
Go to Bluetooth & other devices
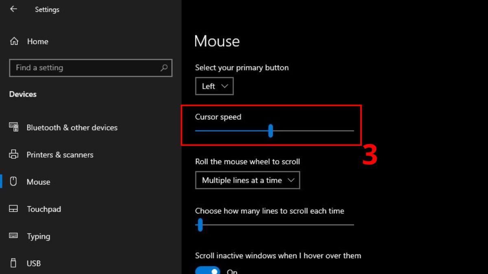(x=72, y=127)
